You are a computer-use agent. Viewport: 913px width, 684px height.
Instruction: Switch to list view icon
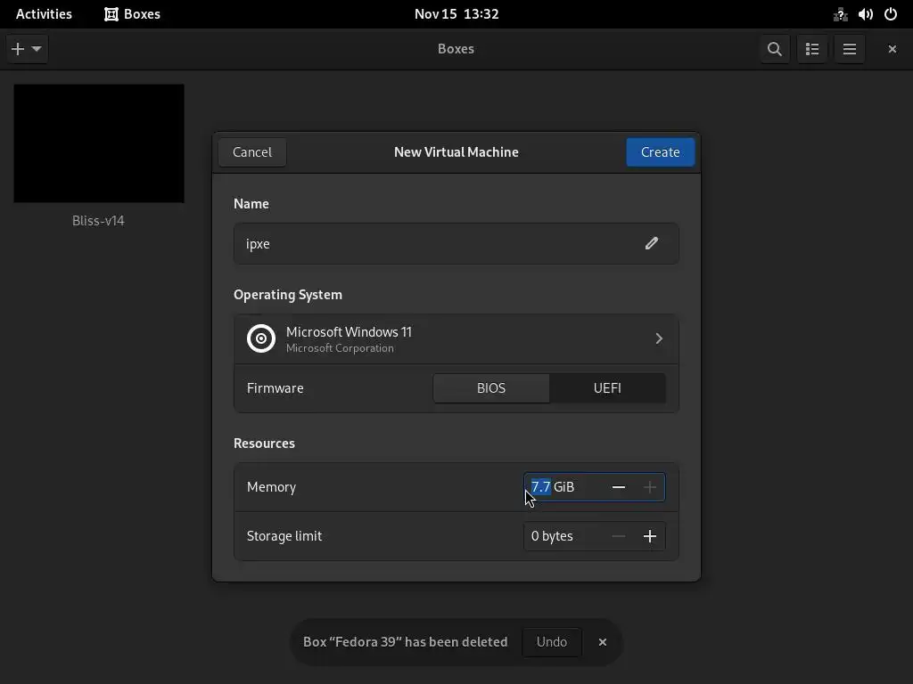(x=812, y=49)
